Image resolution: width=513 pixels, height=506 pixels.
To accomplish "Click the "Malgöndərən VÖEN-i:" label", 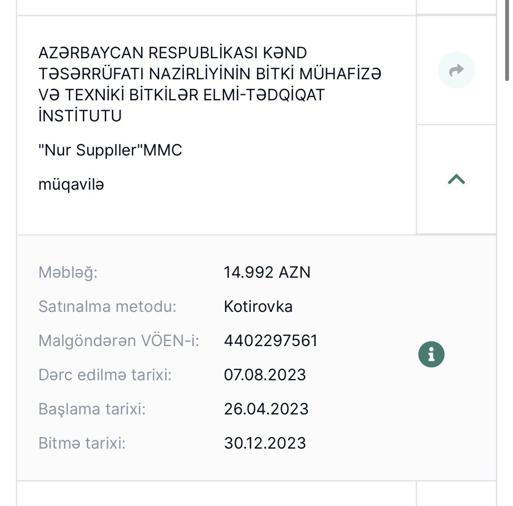I will [119, 341].
